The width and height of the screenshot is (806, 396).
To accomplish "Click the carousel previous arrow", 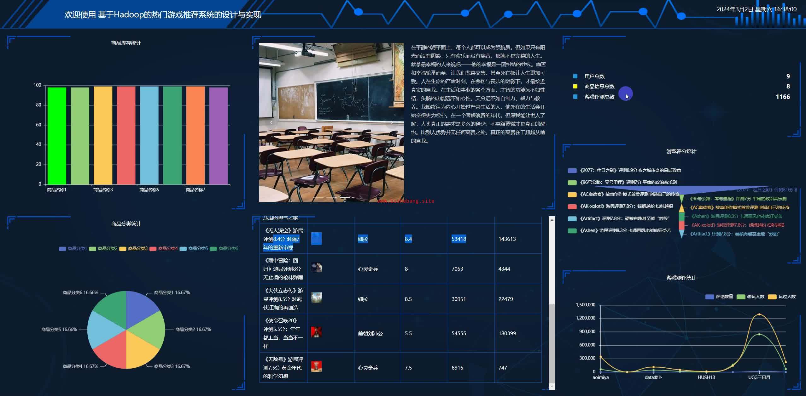I will coord(271,122).
